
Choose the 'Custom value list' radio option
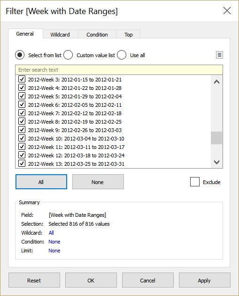pyautogui.click(x=68, y=55)
